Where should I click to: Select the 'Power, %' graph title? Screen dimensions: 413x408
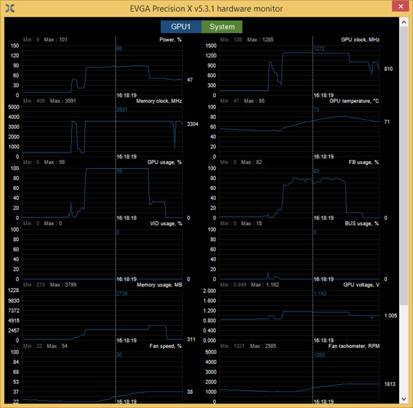(x=170, y=40)
